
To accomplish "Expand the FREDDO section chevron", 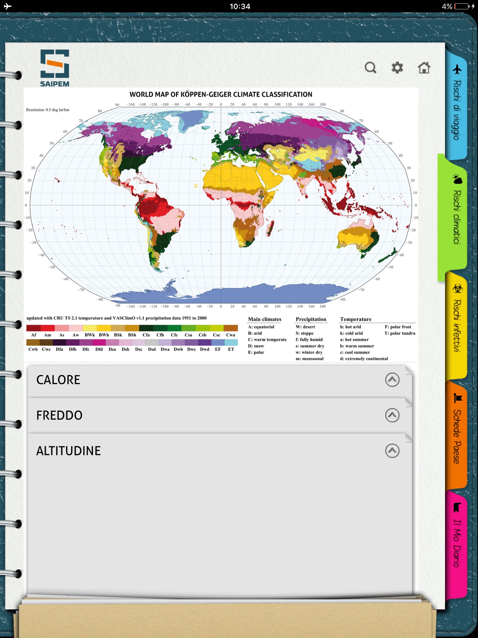I will click(x=392, y=415).
